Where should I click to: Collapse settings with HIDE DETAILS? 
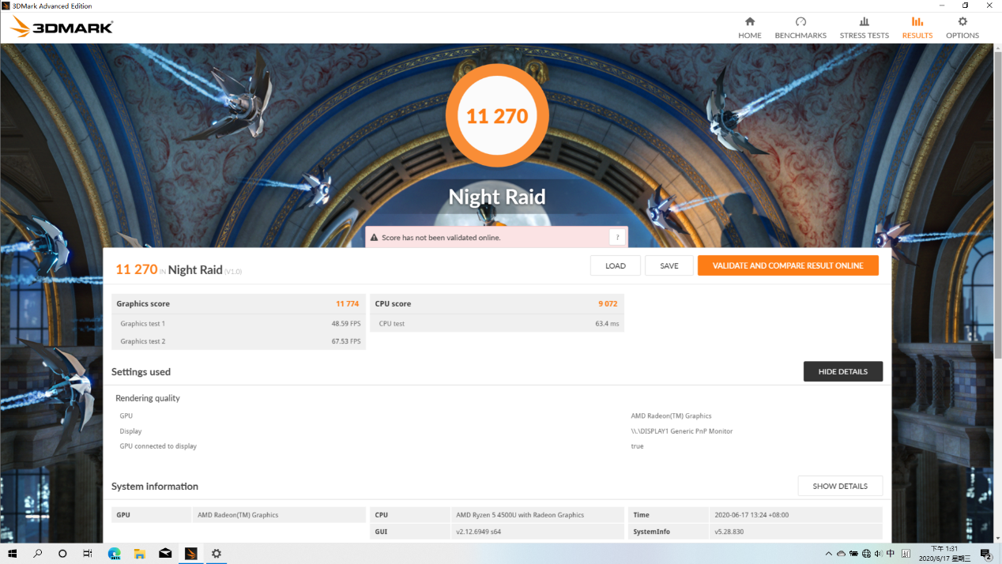click(x=843, y=371)
